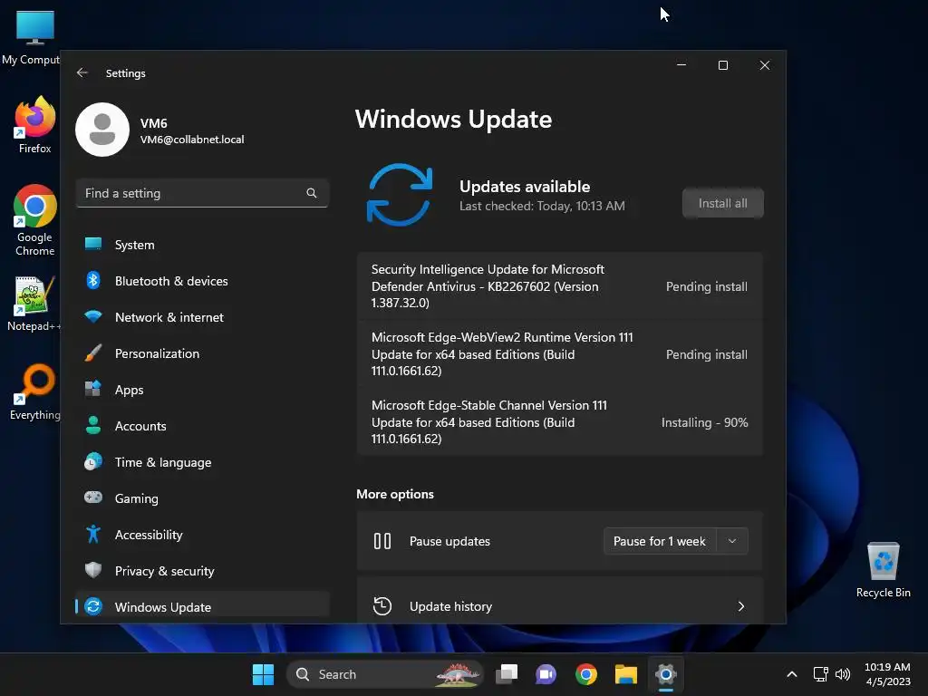The height and width of the screenshot is (696, 928).
Task: Open the Windows Start menu
Action: (263, 674)
